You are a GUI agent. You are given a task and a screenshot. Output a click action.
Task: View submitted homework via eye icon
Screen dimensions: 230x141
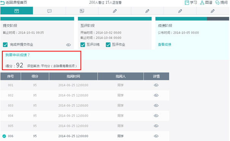(68, 45)
